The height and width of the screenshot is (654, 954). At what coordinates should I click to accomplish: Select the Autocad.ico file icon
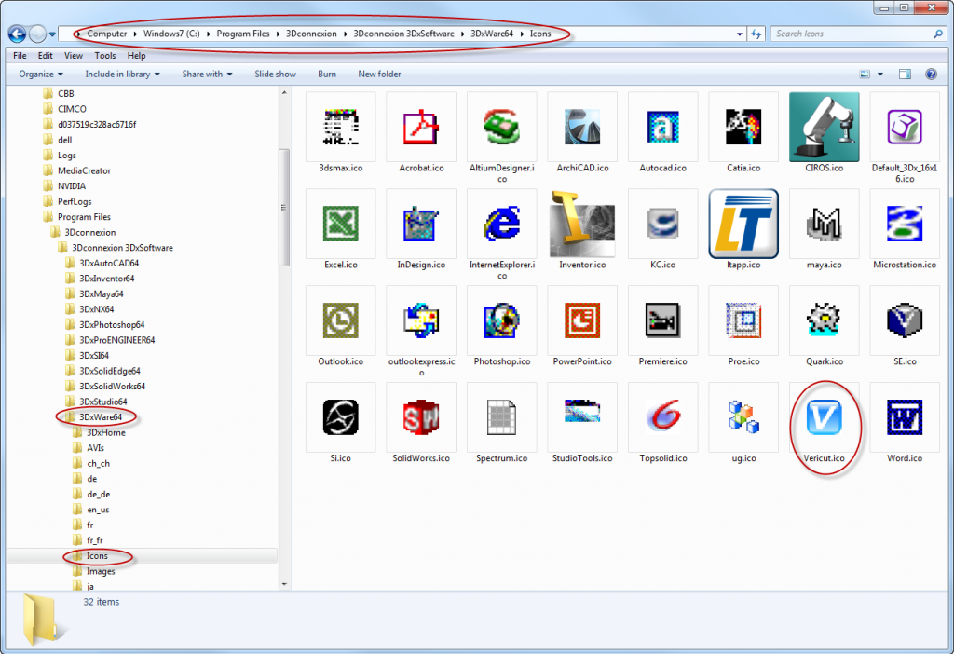pyautogui.click(x=663, y=127)
